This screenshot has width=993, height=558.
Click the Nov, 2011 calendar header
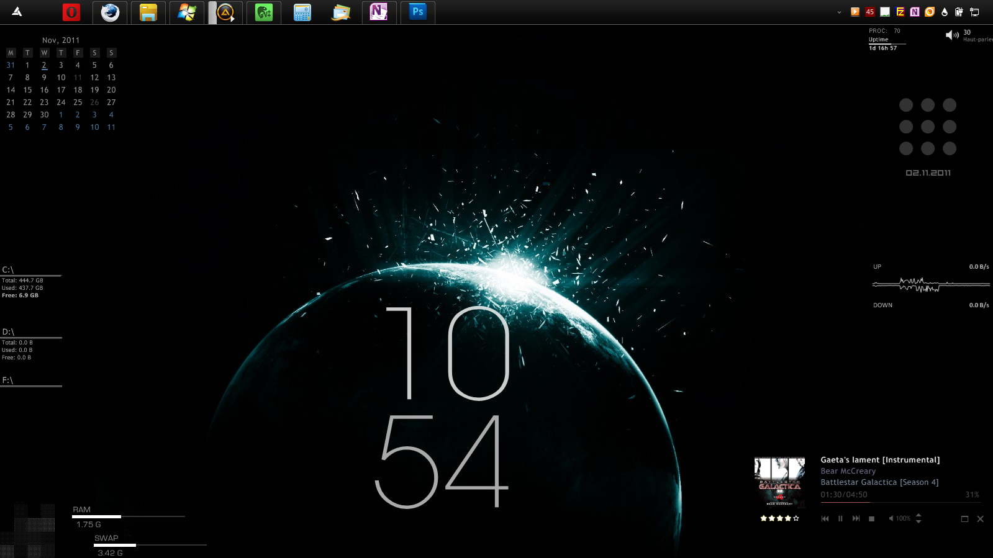coord(61,40)
